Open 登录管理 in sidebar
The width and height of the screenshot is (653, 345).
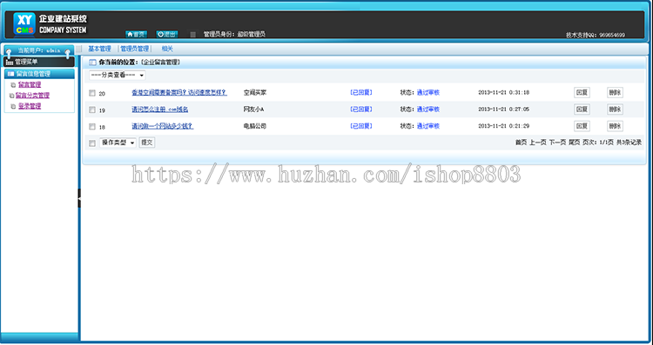[30, 106]
